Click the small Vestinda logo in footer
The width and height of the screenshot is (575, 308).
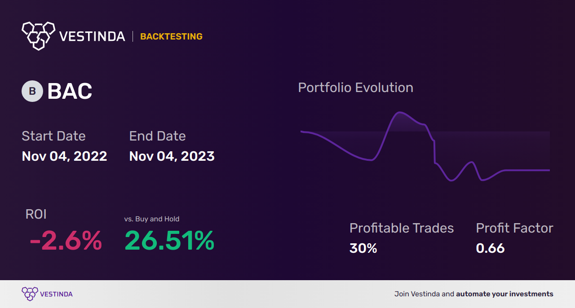pos(30,294)
